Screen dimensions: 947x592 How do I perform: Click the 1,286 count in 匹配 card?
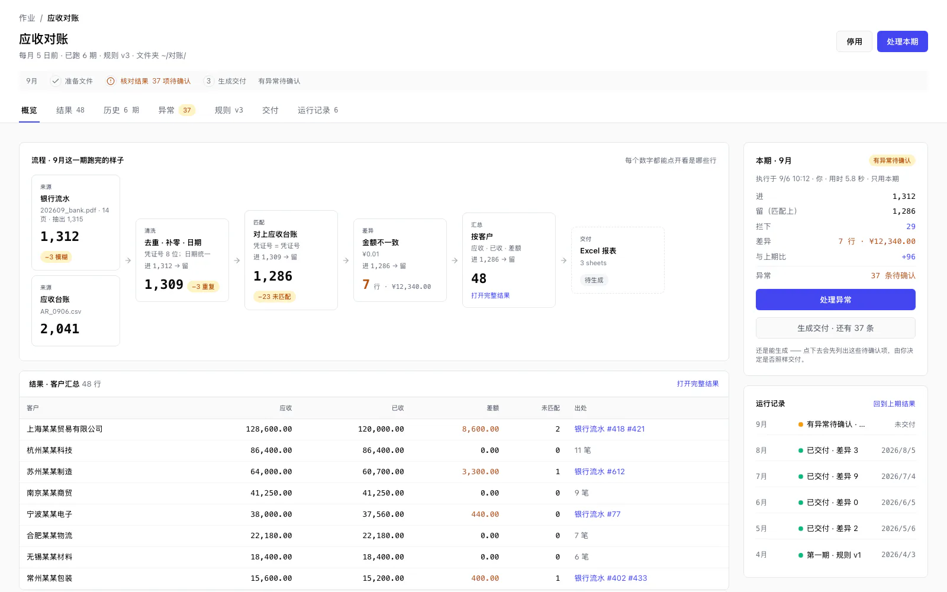pos(273,276)
